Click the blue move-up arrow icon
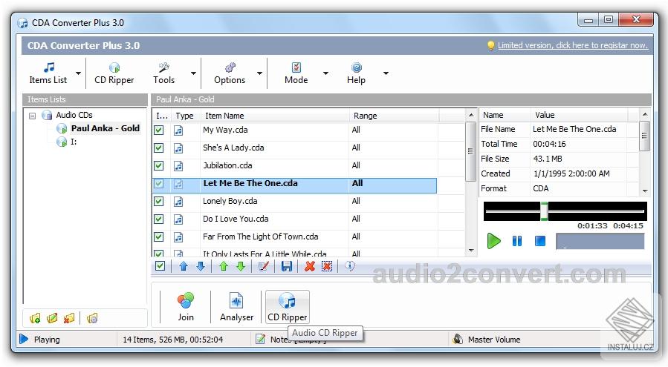The height and width of the screenshot is (367, 668). point(184,266)
